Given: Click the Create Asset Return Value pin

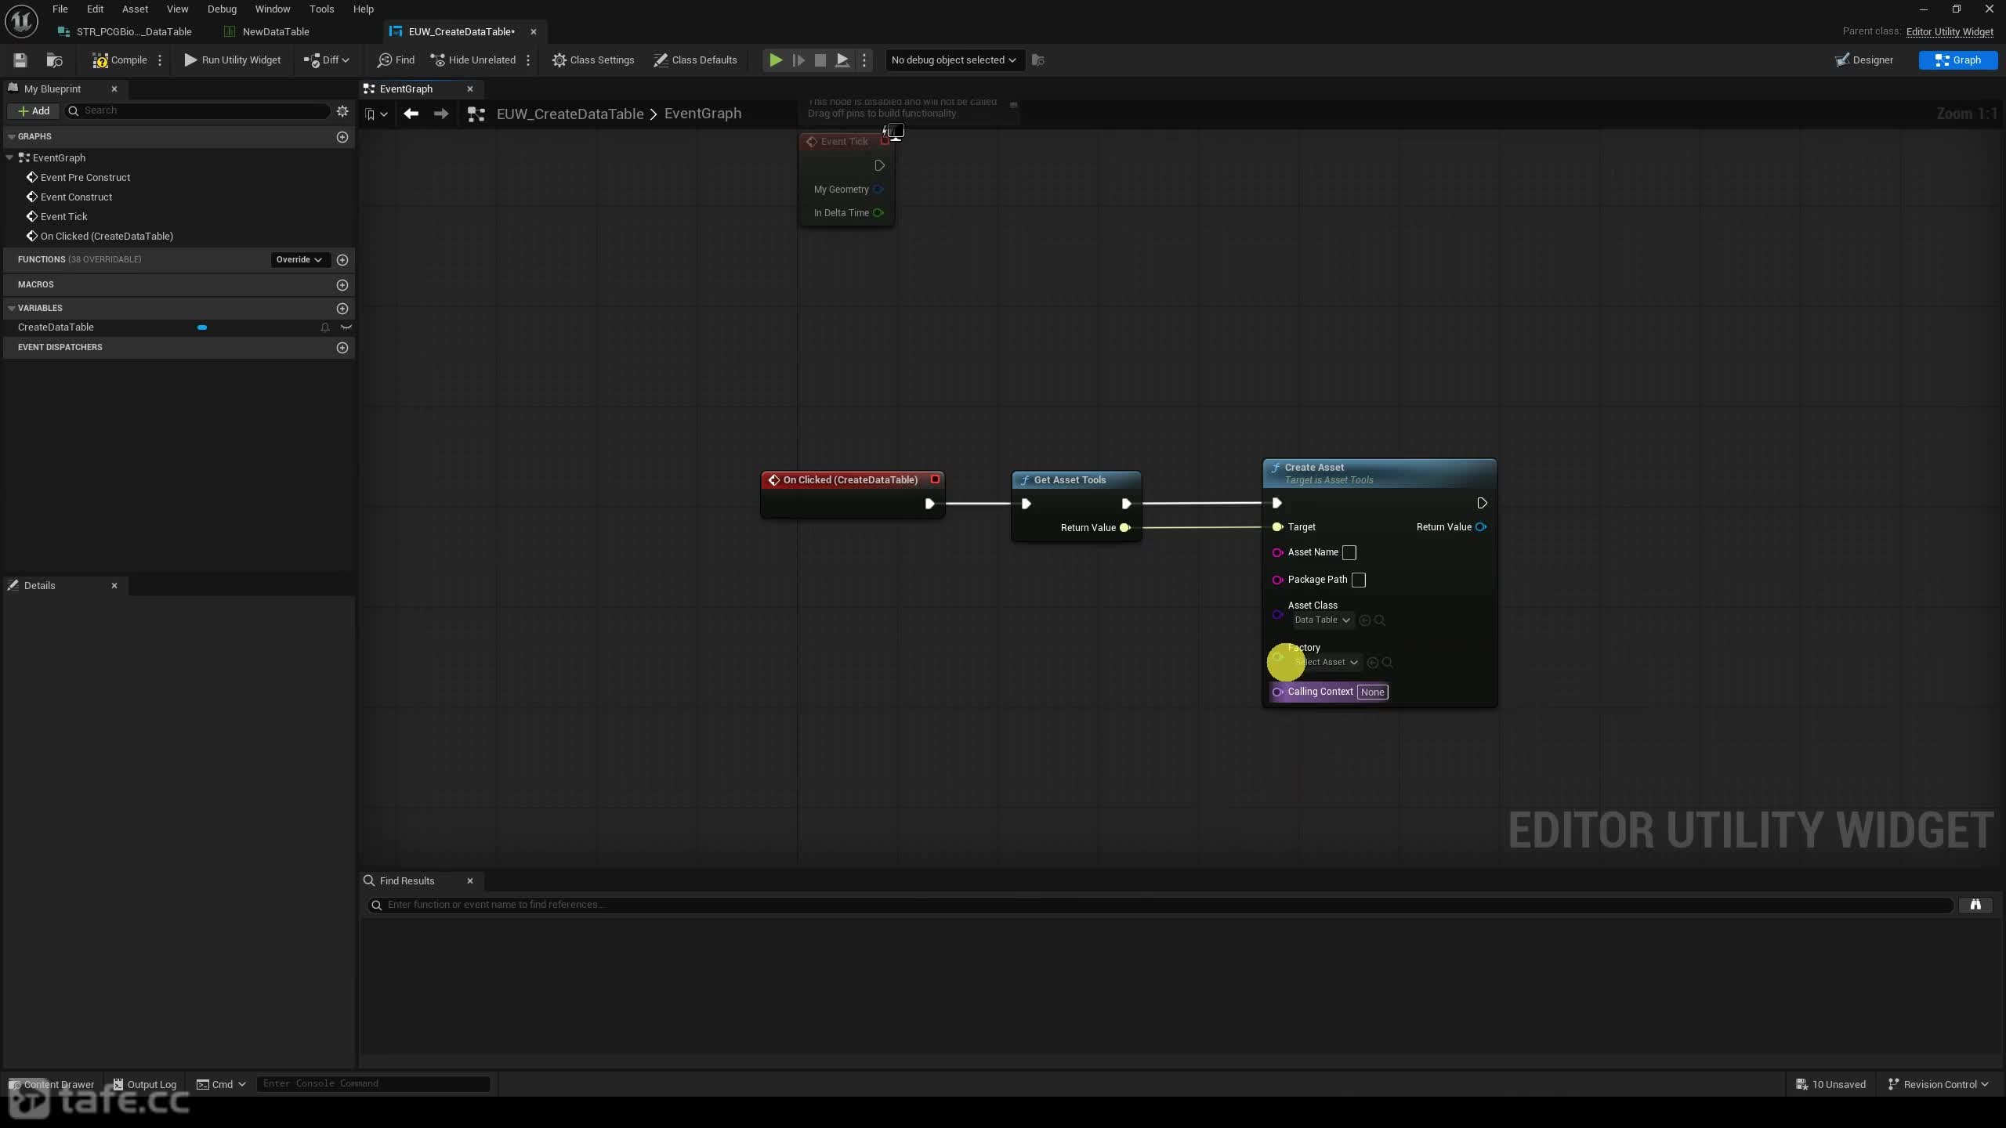Looking at the screenshot, I should 1481,527.
